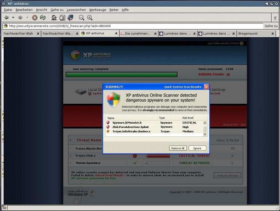Reload the page with the Reload icon
This screenshot has width=280, height=211.
[x=43, y=18]
